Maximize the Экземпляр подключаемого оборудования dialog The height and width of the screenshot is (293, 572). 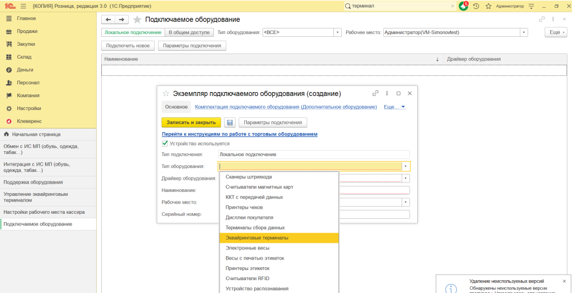[x=398, y=93]
